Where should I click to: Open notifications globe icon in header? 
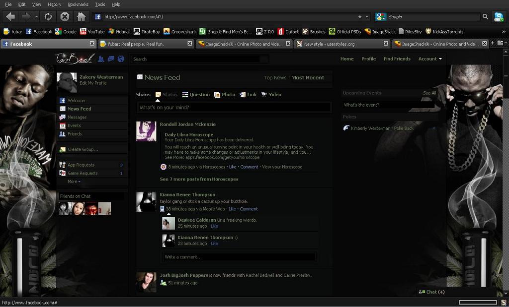point(121,59)
